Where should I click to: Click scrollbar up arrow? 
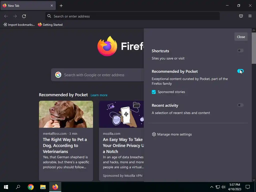coord(254,30)
